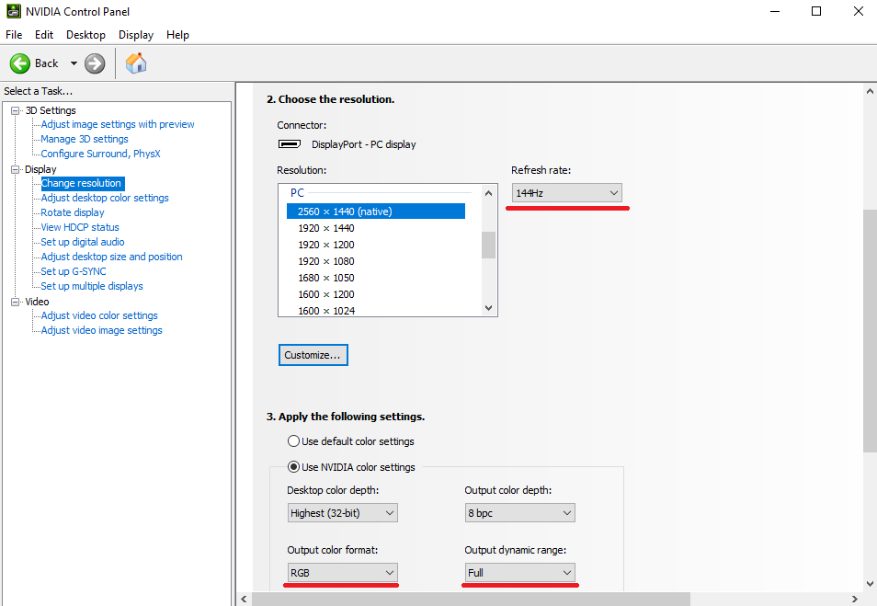877x606 pixels.
Task: Click the grey Forward arrow icon
Action: click(x=95, y=63)
